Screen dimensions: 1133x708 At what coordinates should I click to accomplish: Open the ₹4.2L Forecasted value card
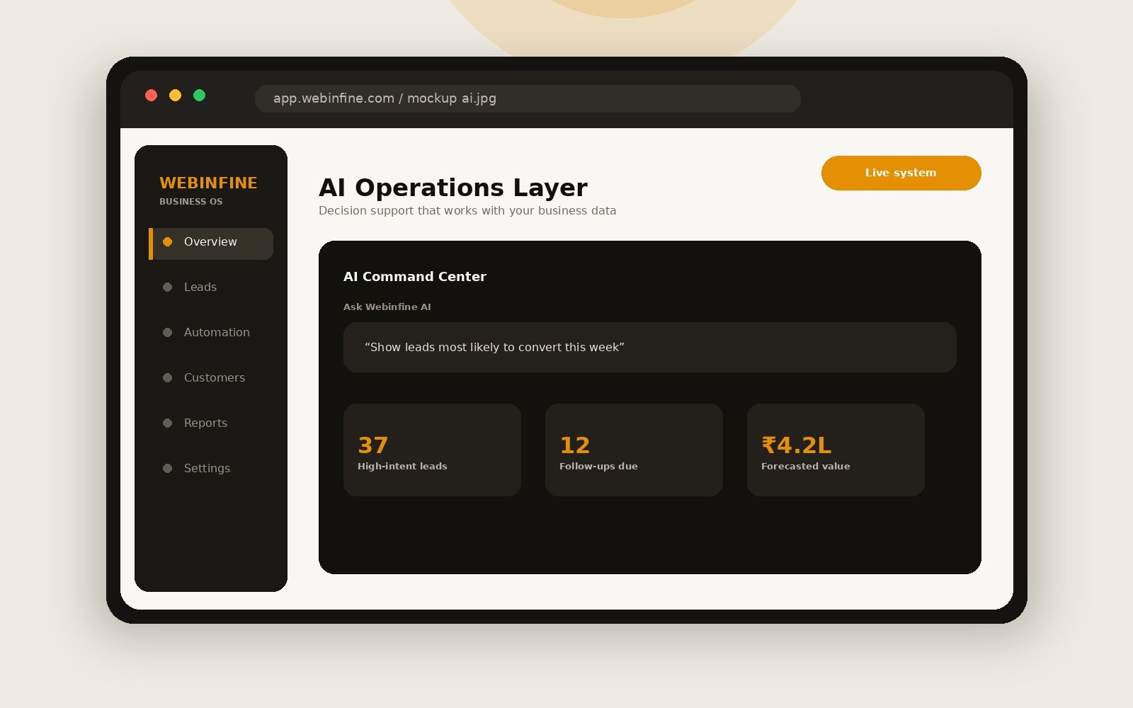pyautogui.click(x=836, y=450)
